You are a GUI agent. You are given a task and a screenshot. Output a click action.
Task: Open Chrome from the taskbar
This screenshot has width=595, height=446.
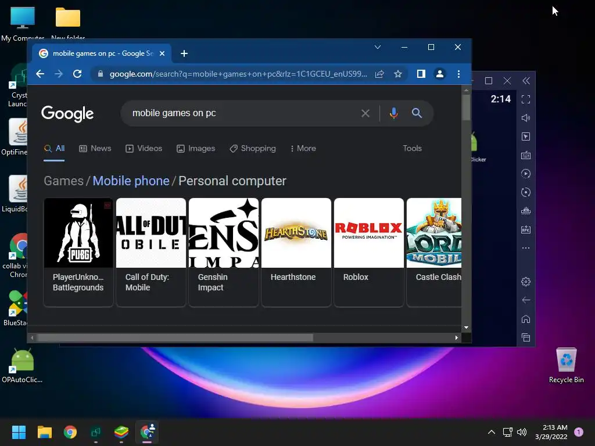pos(70,432)
